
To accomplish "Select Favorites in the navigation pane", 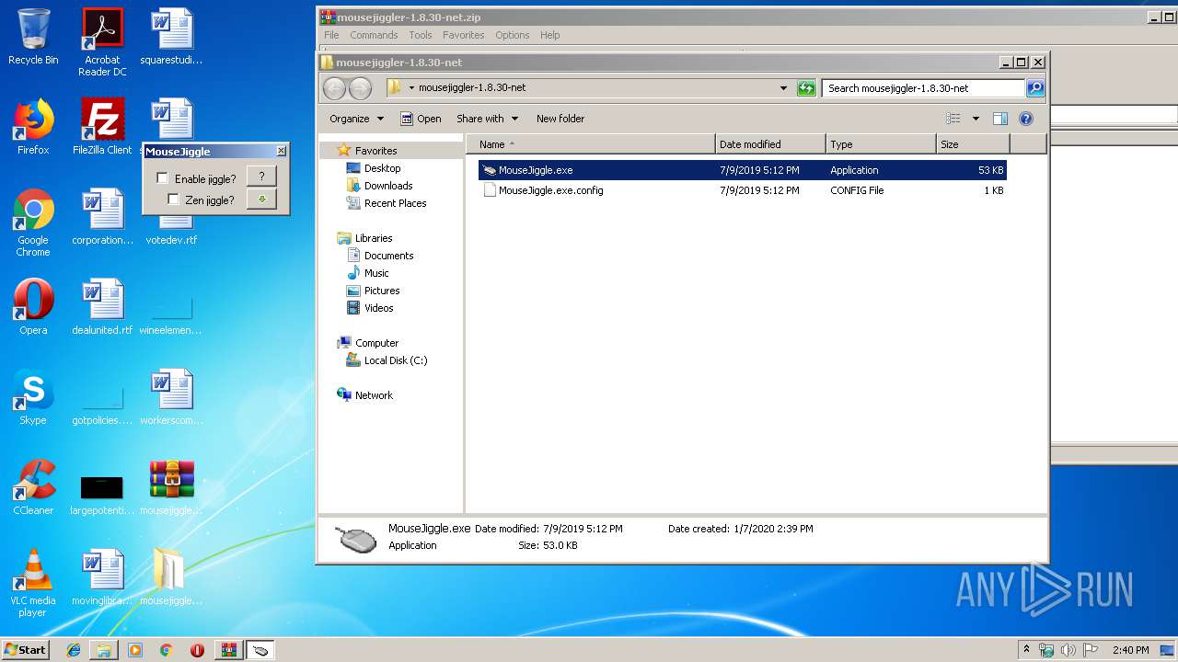I will coord(375,151).
